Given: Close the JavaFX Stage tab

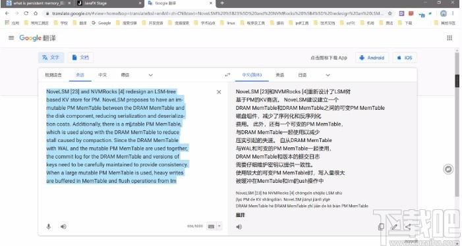Looking at the screenshot, I should coord(140,3).
